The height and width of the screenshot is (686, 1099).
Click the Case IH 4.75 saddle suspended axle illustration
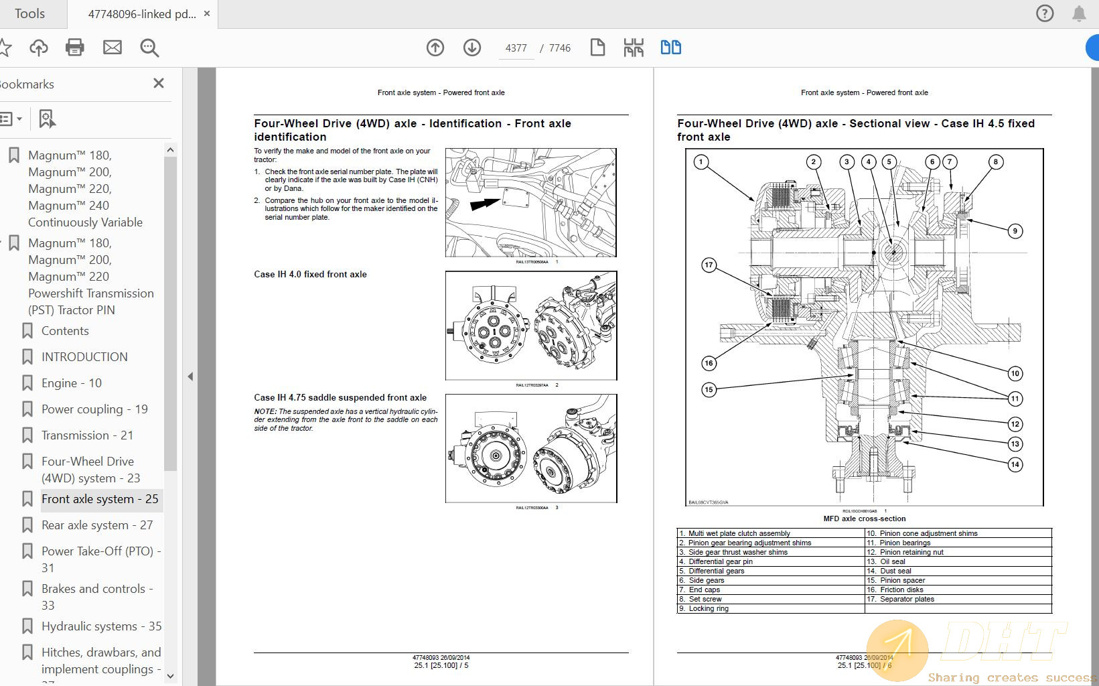pos(531,448)
